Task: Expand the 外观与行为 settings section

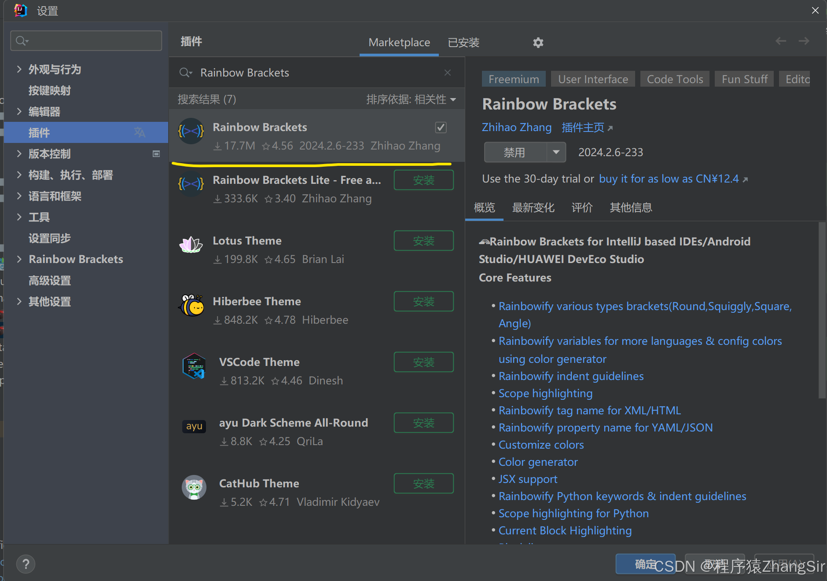Action: [x=19, y=69]
